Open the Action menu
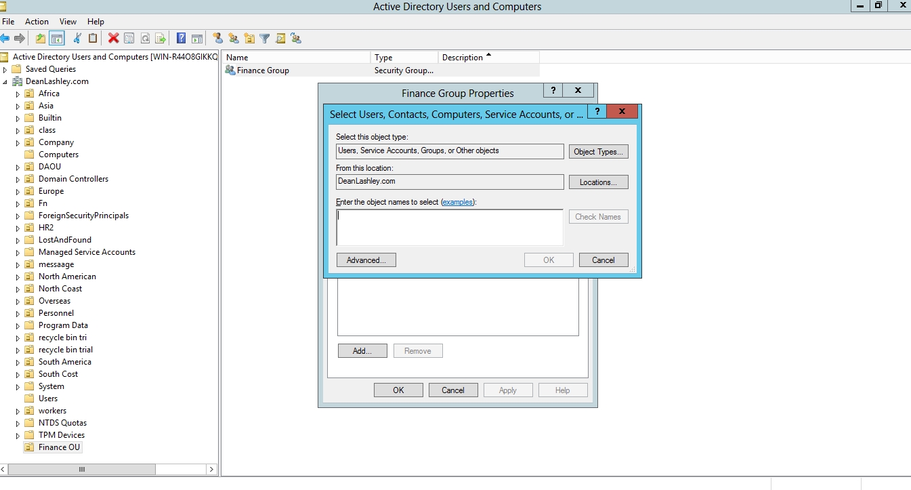911x490 pixels. point(37,22)
